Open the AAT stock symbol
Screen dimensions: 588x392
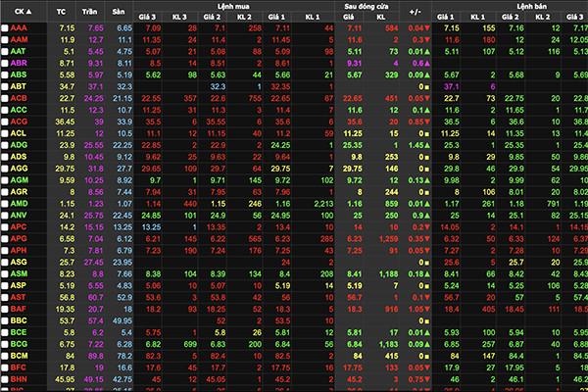tap(18, 51)
